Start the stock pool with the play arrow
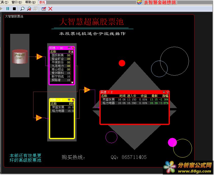 coord(1,9)
